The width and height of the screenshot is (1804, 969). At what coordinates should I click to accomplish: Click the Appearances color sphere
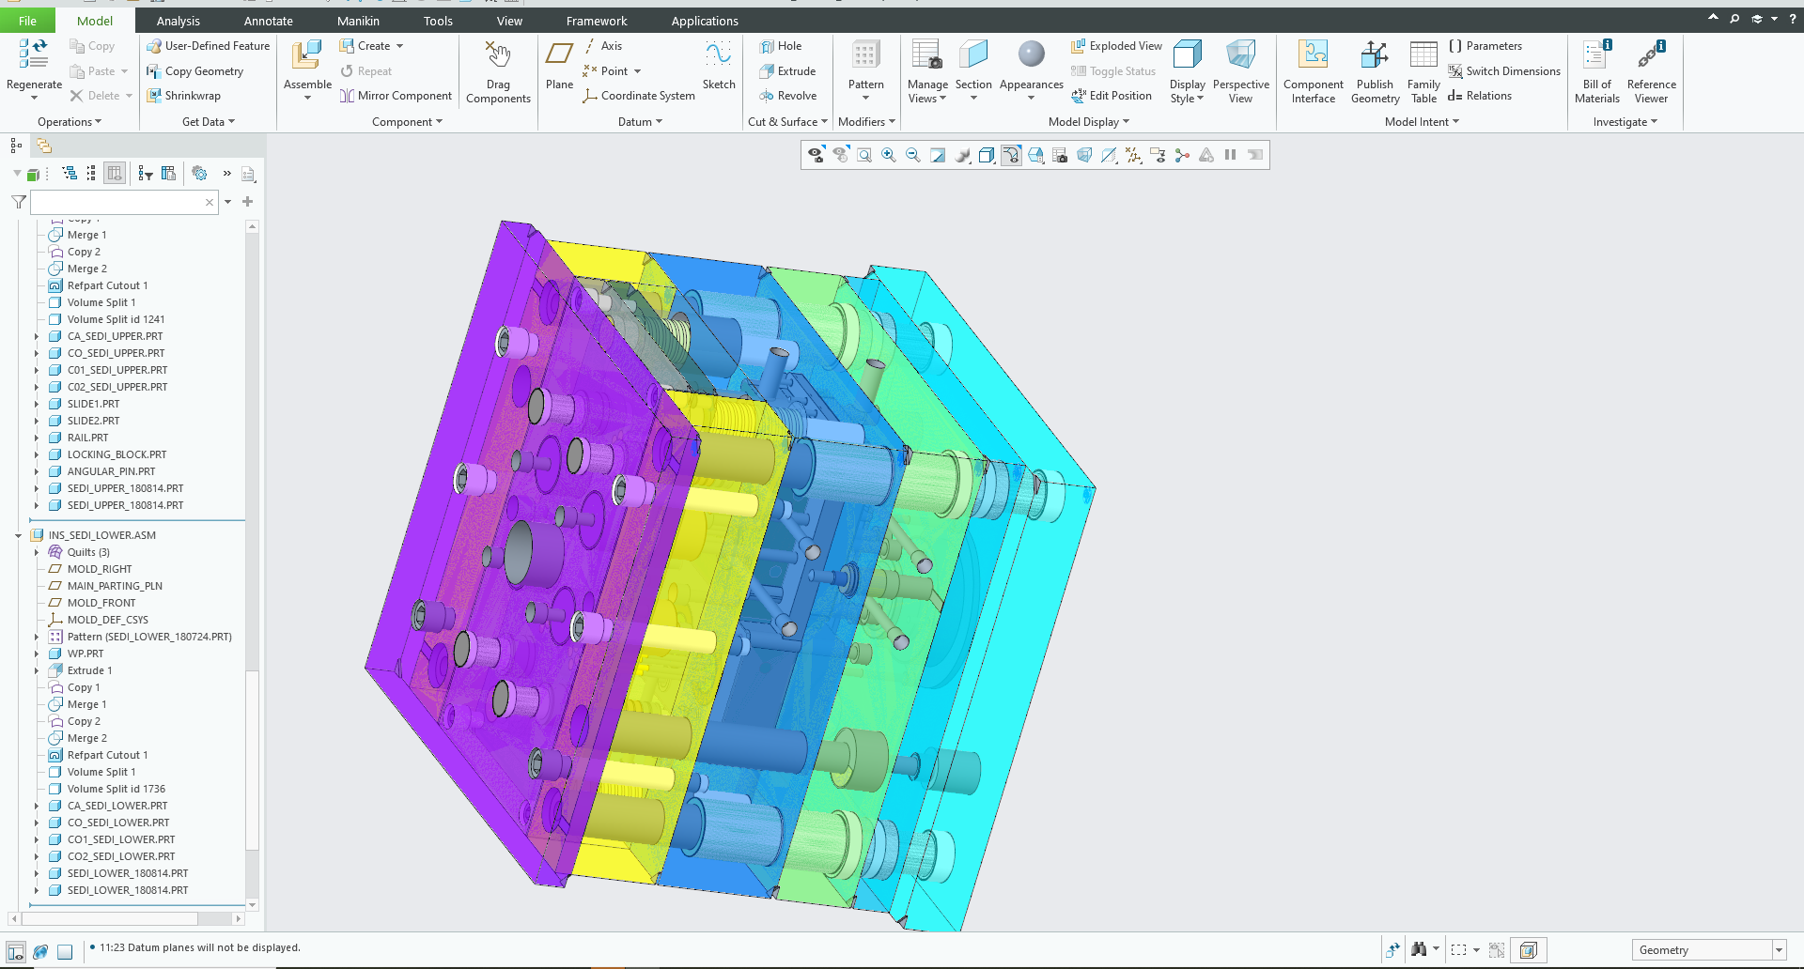pyautogui.click(x=1031, y=54)
